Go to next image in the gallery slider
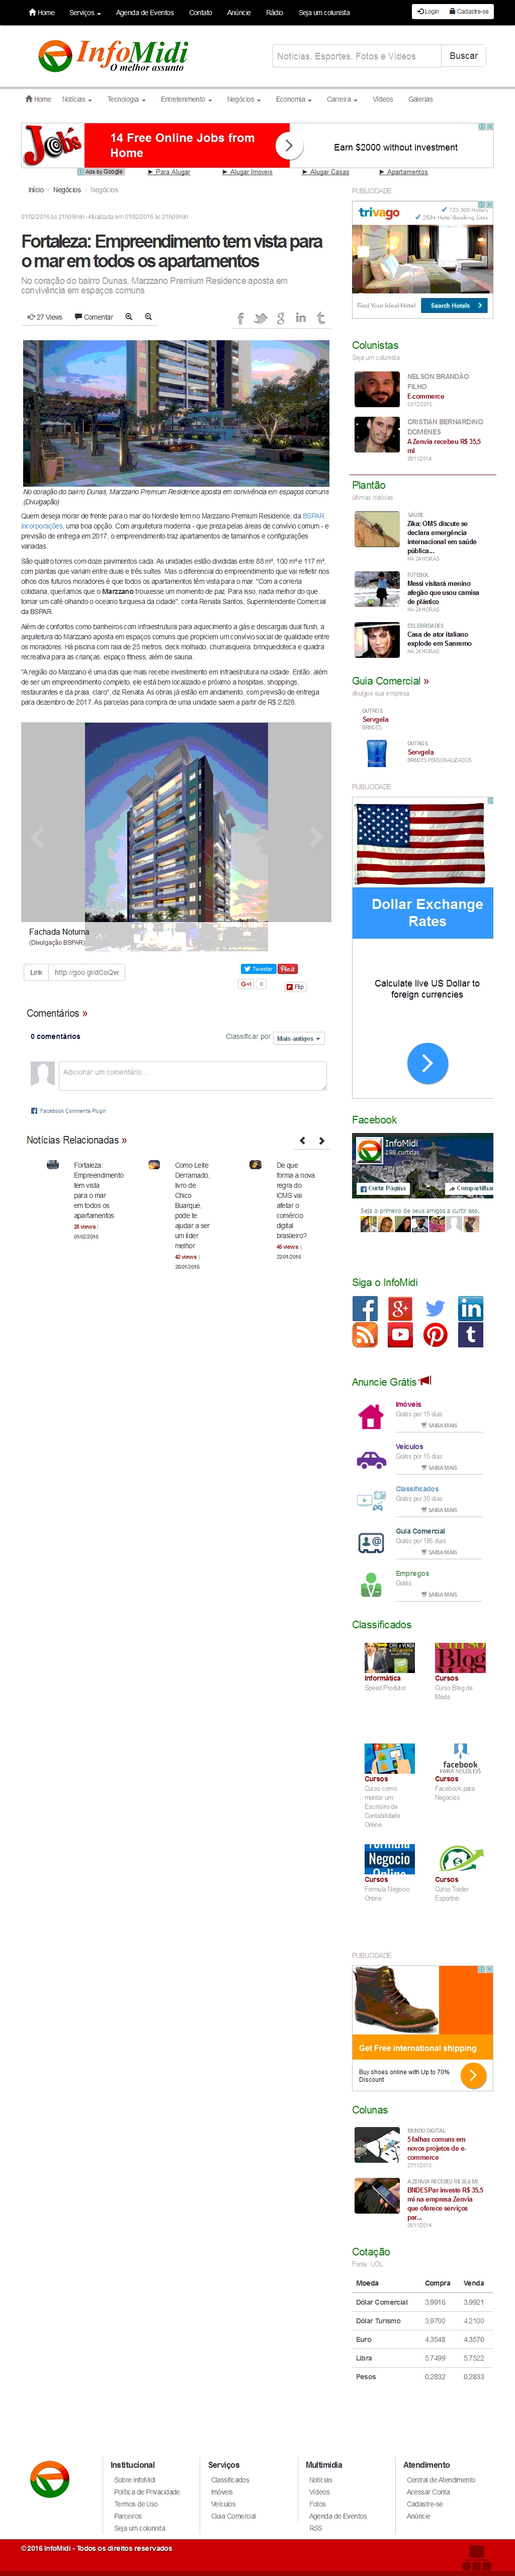This screenshot has width=515, height=2576. coord(315,837)
